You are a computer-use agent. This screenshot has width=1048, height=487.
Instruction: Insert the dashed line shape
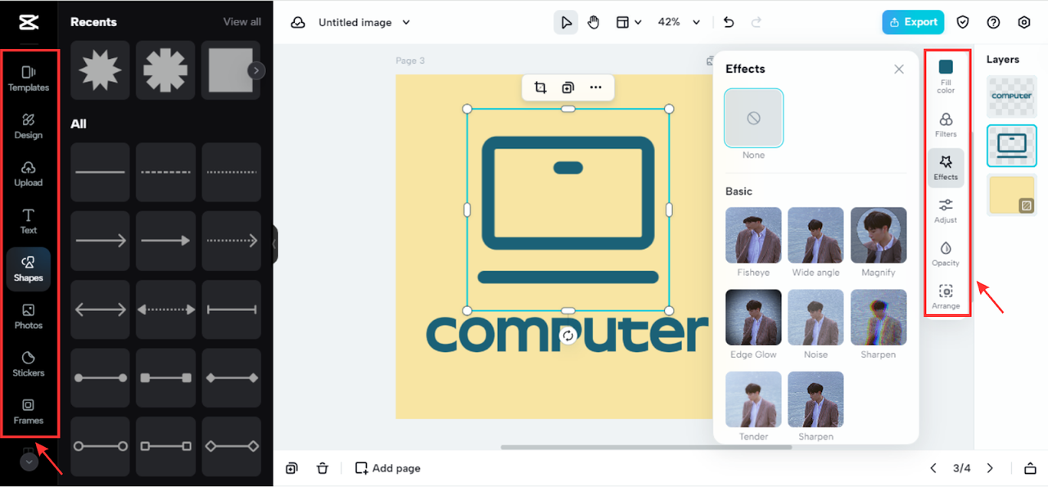(x=165, y=172)
